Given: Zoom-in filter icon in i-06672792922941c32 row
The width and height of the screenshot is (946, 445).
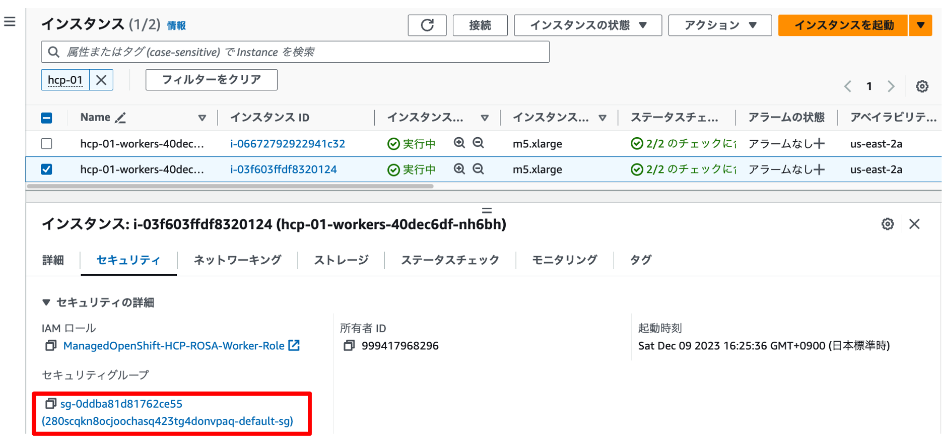Looking at the screenshot, I should tap(460, 143).
